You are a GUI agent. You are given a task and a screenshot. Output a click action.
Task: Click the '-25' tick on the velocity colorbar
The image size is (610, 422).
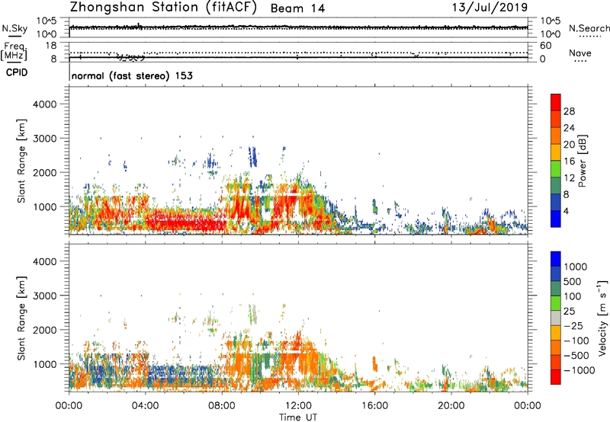[573, 326]
